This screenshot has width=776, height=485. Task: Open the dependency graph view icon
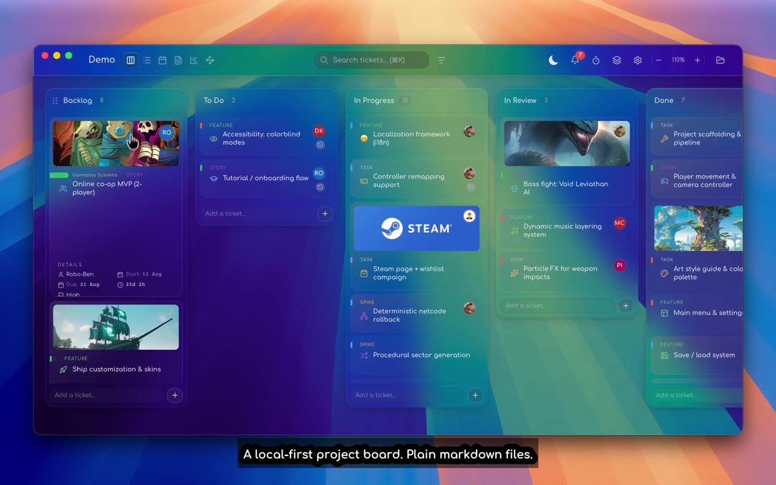click(x=210, y=60)
